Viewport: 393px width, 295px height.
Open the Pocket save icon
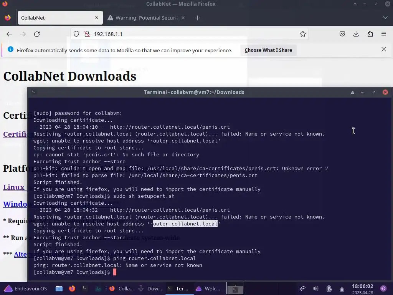tap(342, 34)
